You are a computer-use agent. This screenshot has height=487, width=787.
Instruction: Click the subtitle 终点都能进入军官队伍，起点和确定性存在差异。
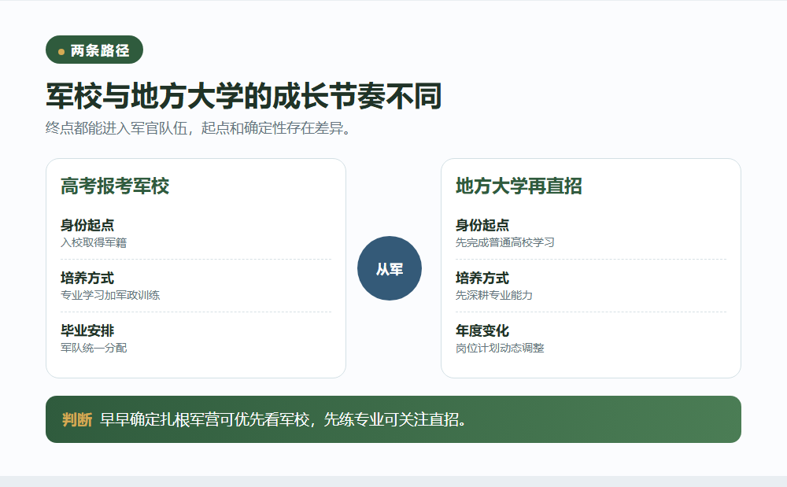tap(198, 128)
